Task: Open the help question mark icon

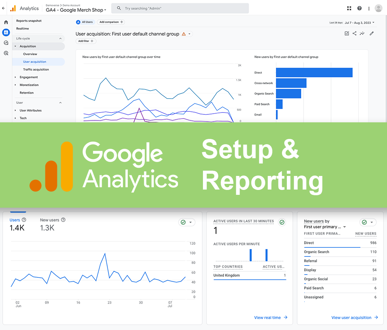Action: pos(359,8)
